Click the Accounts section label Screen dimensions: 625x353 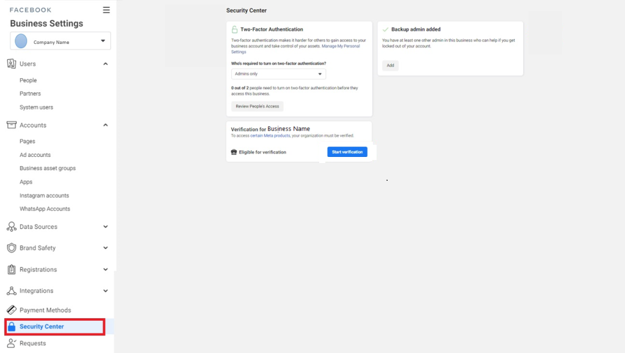(x=33, y=125)
